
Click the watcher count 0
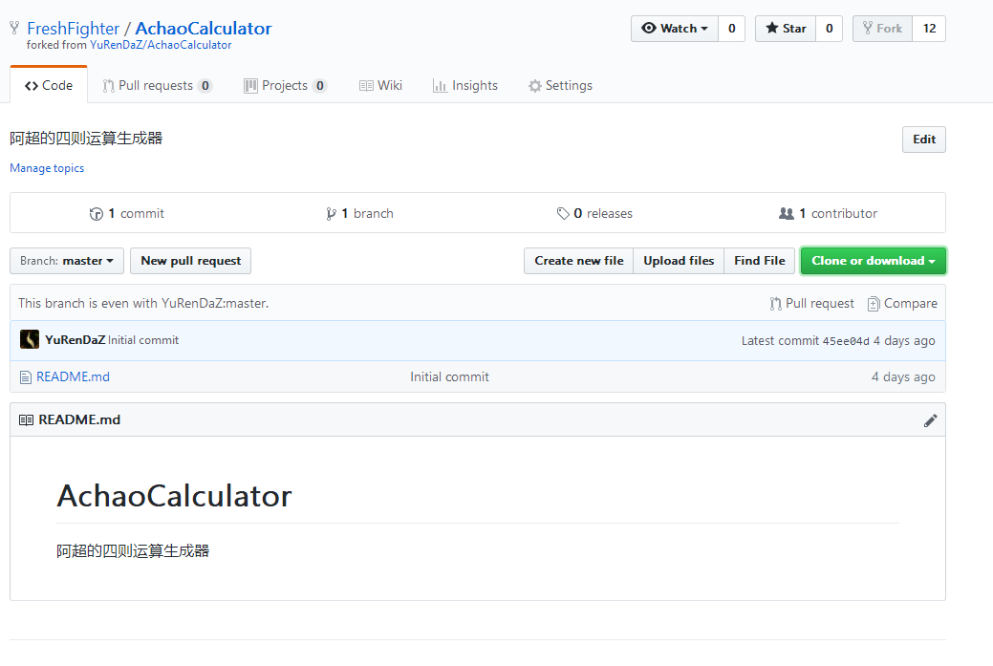[731, 29]
